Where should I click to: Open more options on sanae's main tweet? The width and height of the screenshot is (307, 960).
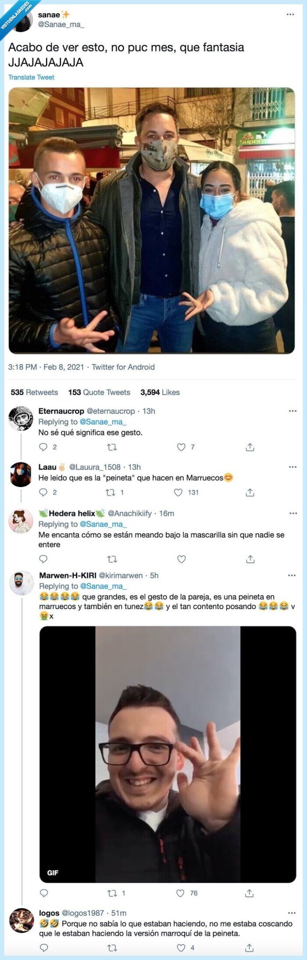tap(289, 14)
